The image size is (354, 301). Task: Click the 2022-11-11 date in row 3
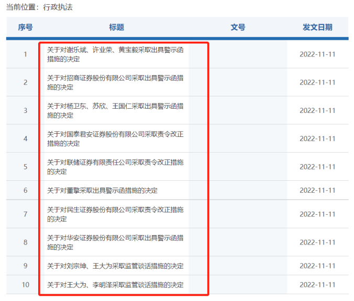317,111
